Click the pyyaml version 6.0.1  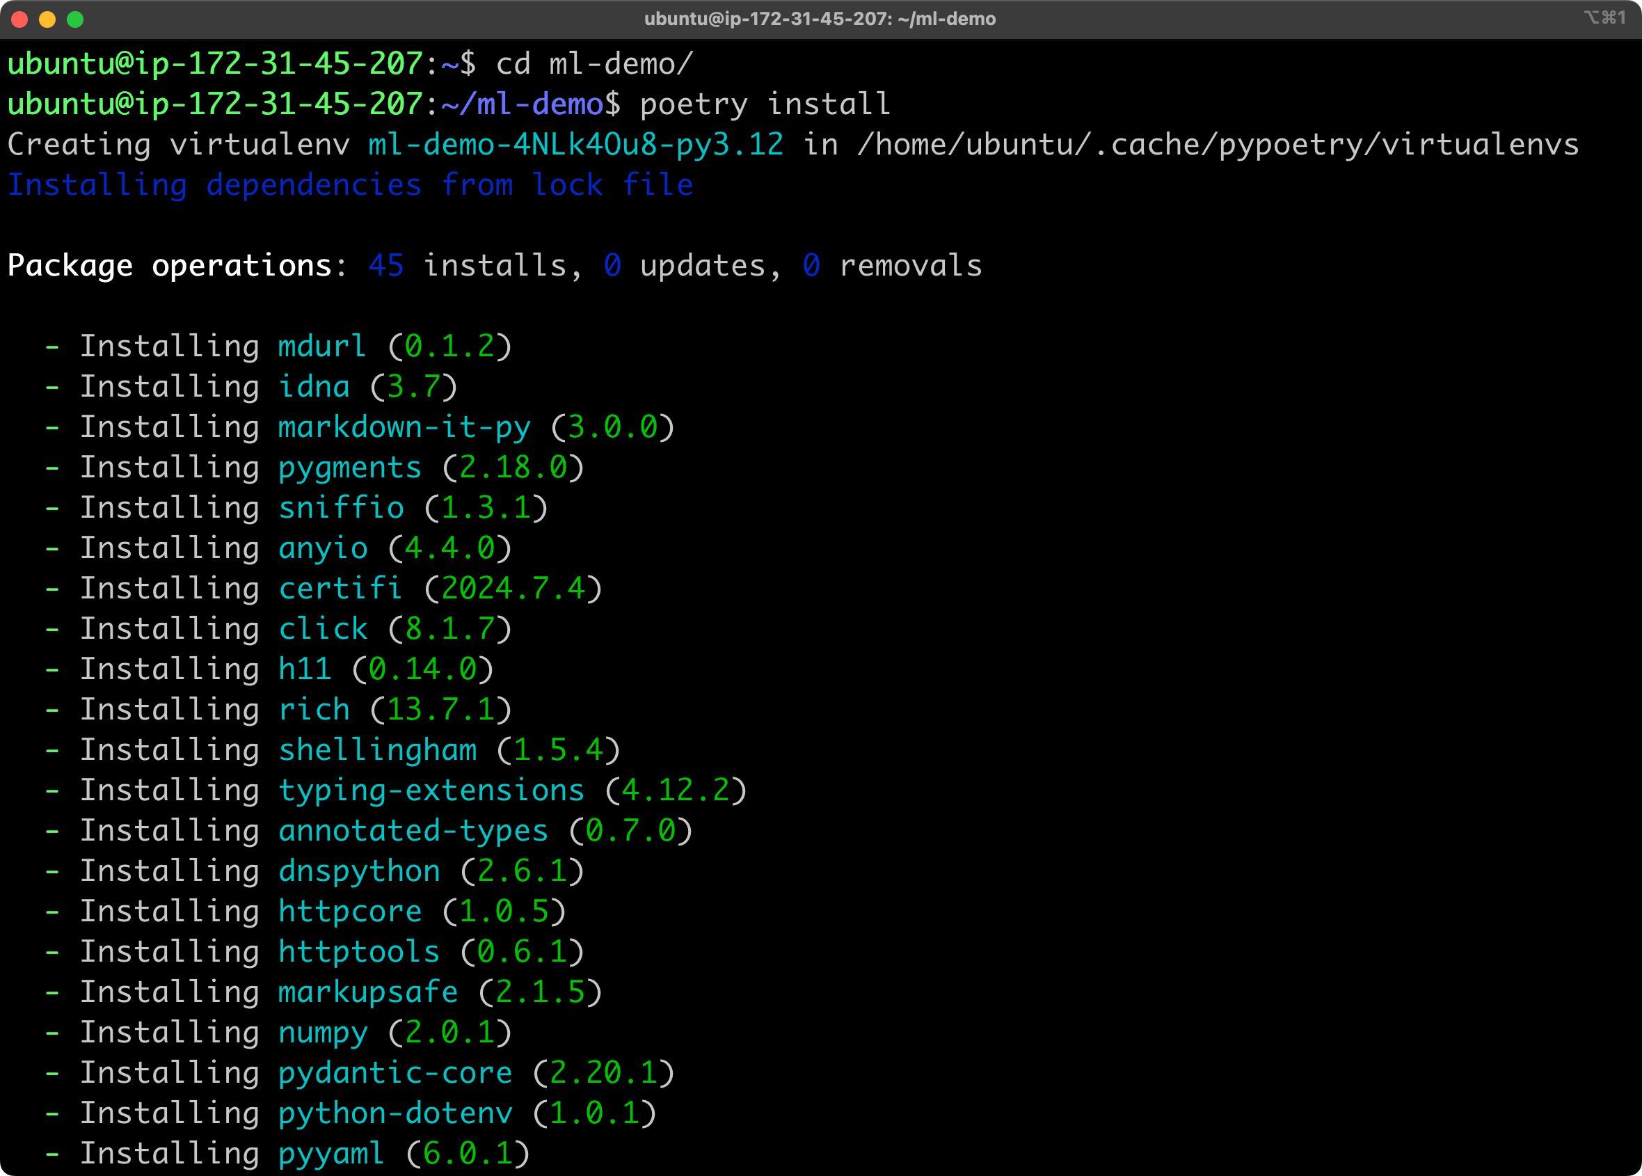468,1154
